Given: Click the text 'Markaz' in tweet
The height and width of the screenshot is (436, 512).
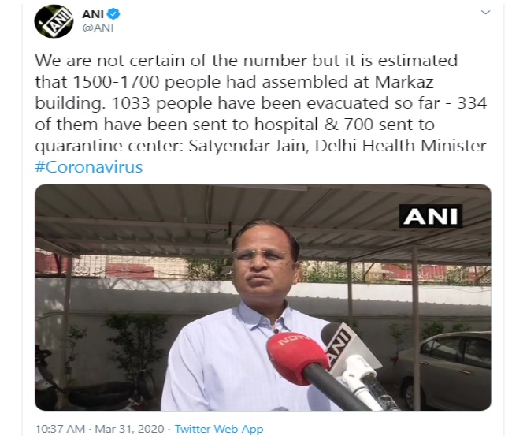Looking at the screenshot, I should (404, 82).
